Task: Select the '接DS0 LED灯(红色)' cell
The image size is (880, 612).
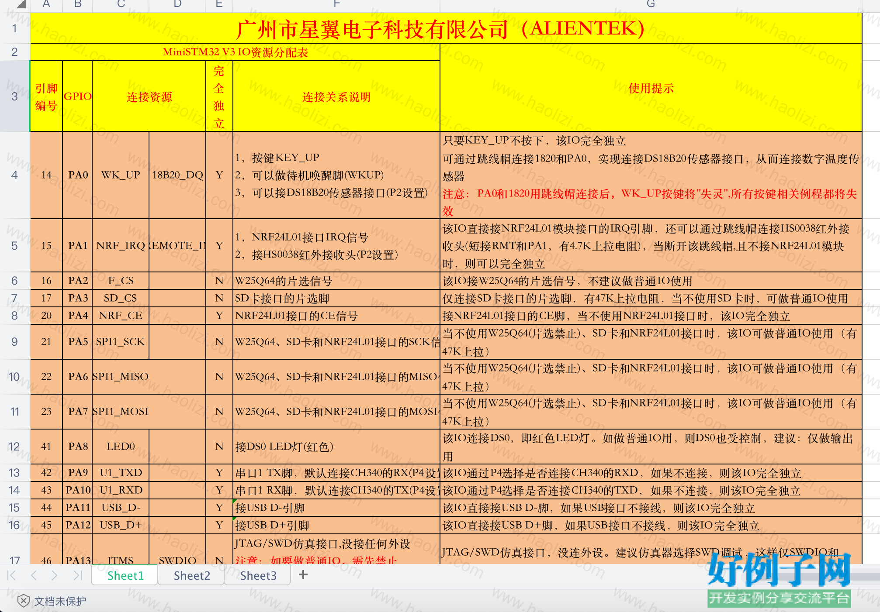Action: (x=336, y=447)
